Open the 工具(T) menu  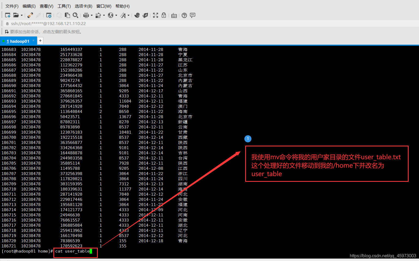63,6
